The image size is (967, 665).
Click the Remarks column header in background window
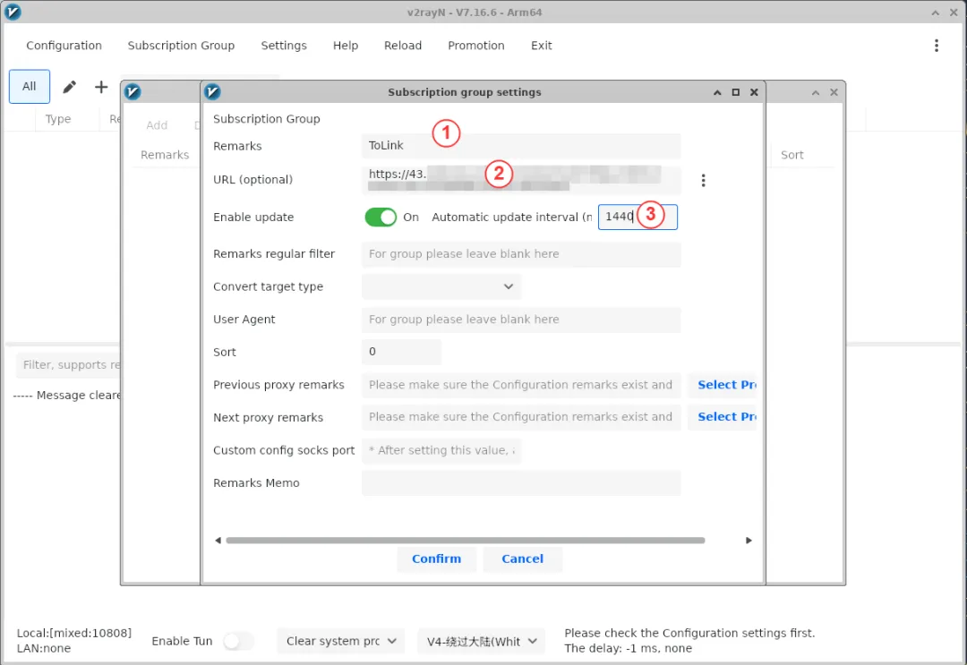[x=165, y=156]
